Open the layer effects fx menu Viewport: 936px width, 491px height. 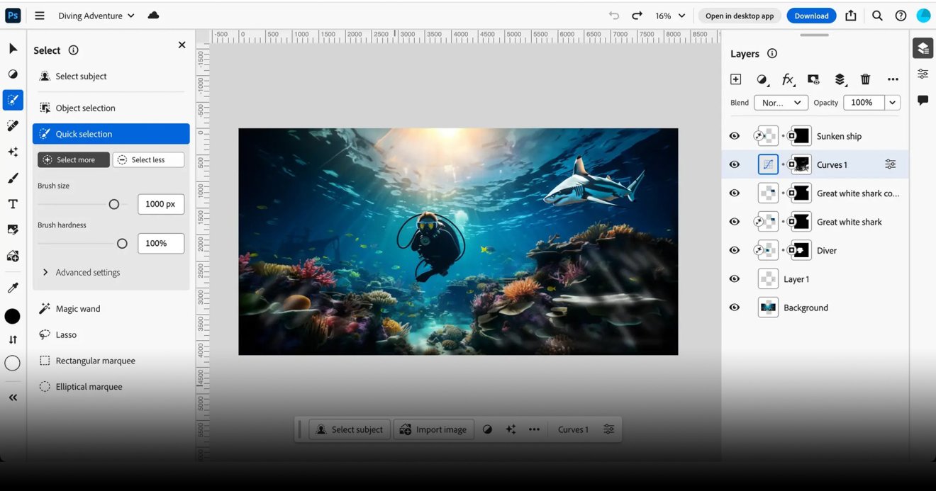click(x=787, y=79)
